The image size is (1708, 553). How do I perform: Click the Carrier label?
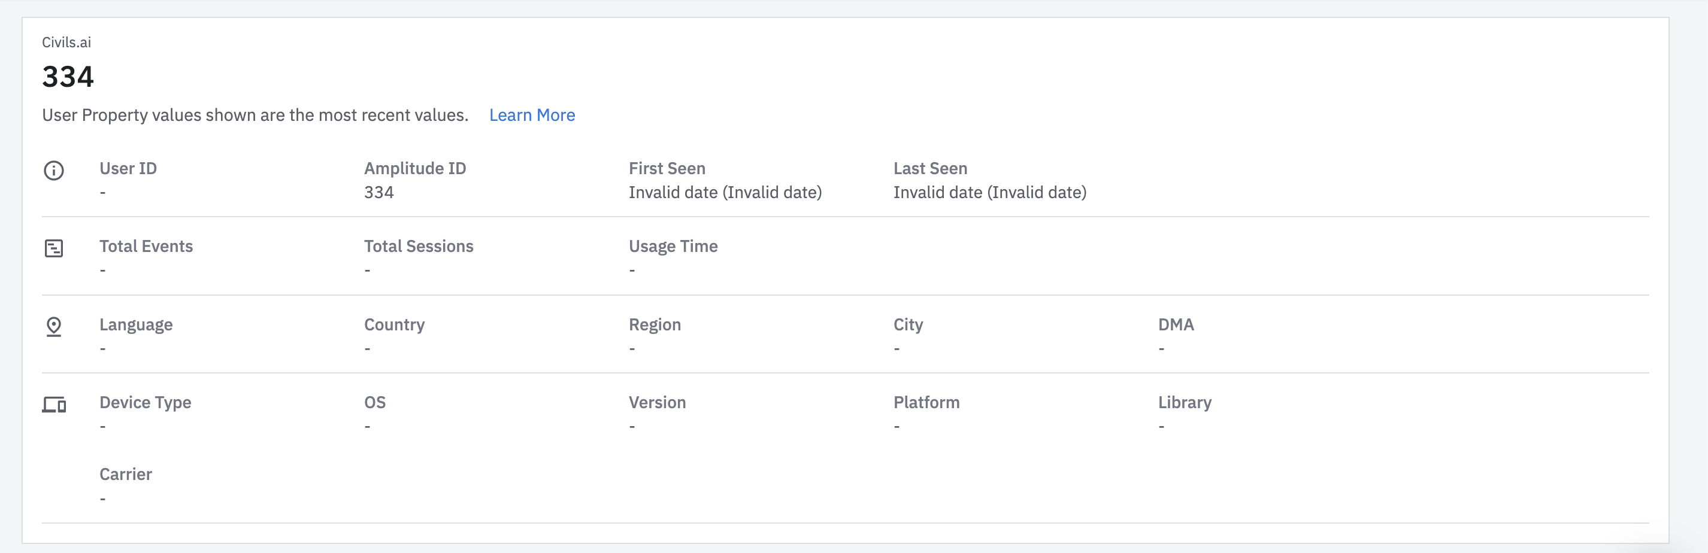126,474
